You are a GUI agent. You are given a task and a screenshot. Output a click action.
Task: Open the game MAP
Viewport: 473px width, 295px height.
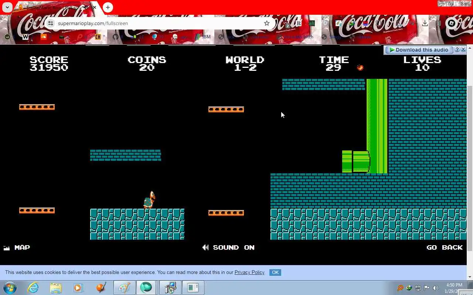(x=17, y=247)
